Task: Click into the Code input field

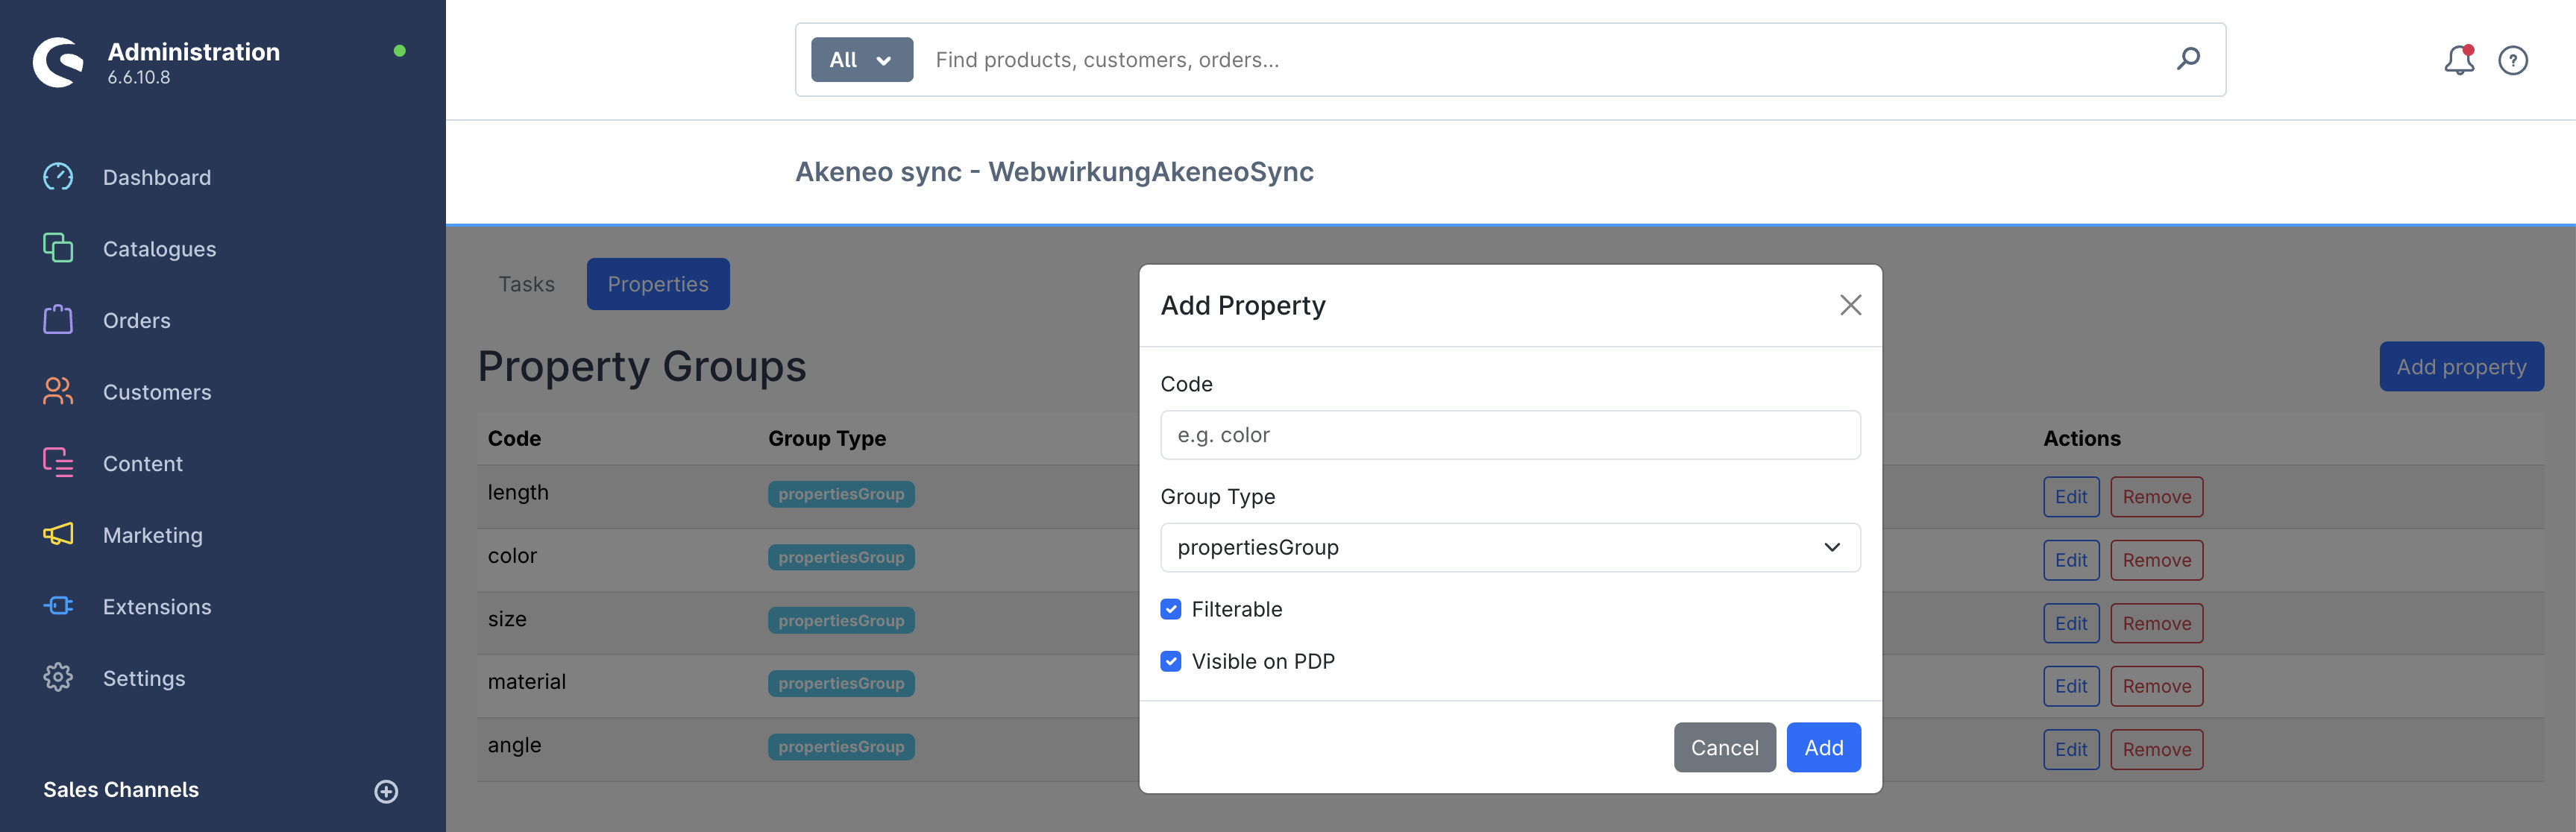Action: [1509, 435]
